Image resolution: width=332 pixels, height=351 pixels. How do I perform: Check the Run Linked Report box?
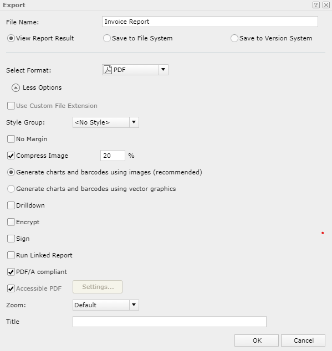point(11,255)
